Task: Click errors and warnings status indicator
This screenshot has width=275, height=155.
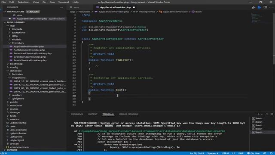Action: [4, 153]
